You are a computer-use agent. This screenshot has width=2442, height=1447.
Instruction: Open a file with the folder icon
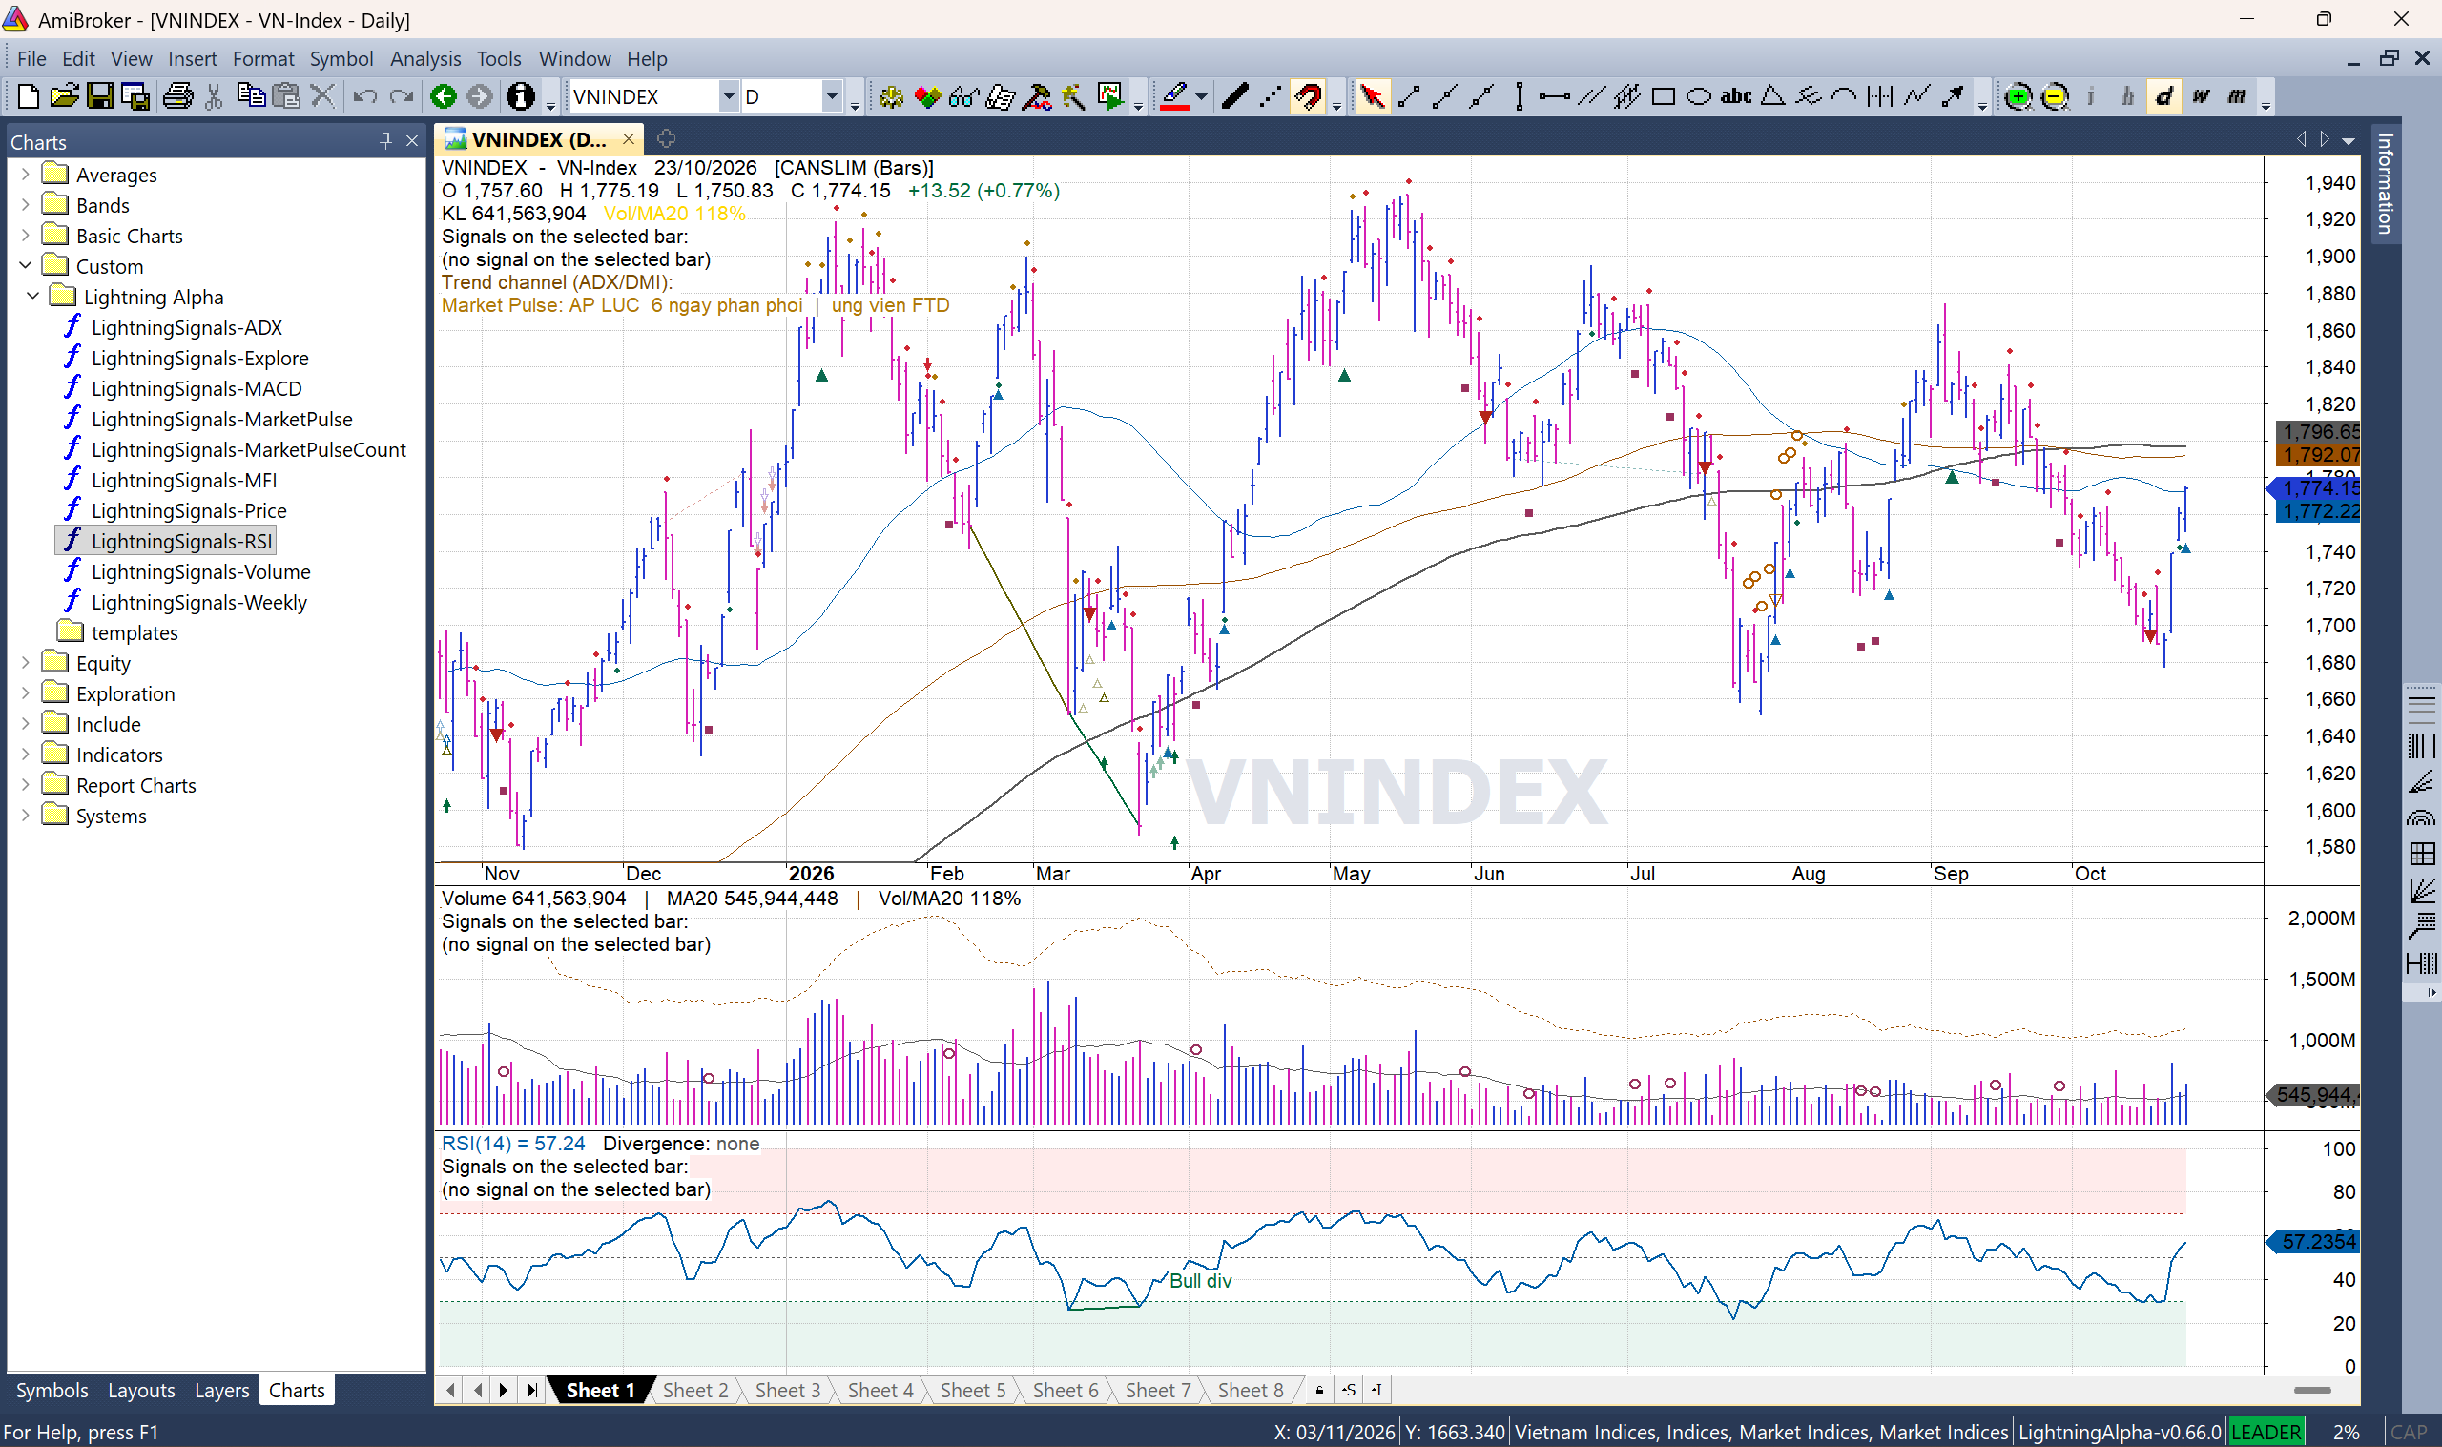64,96
